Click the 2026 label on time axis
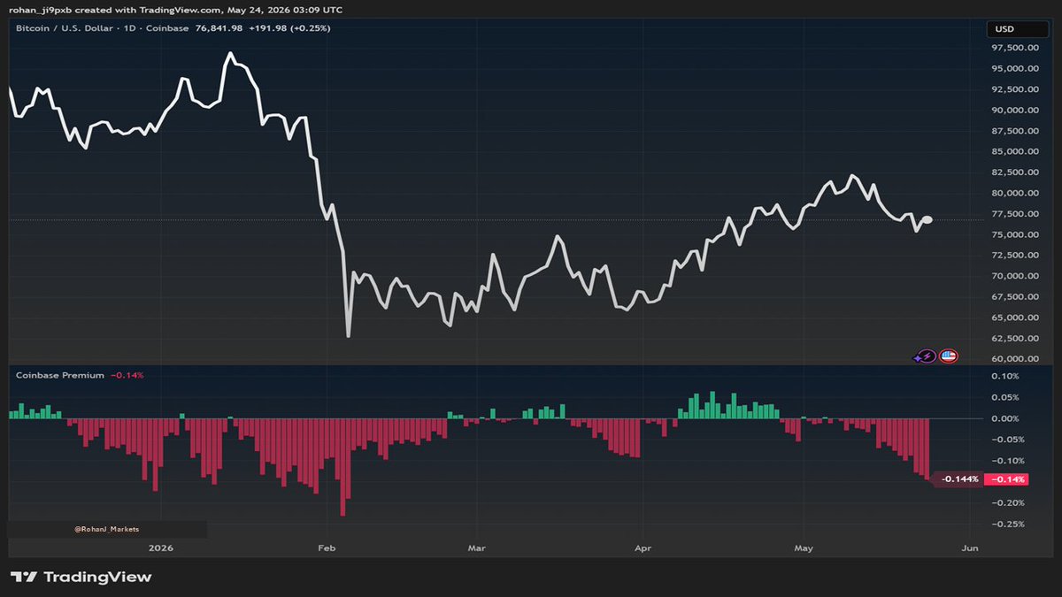 click(163, 548)
